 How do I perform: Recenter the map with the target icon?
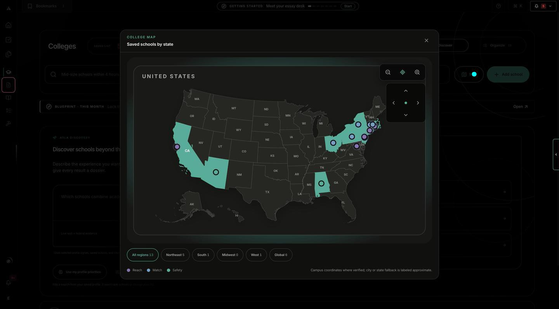point(403,72)
